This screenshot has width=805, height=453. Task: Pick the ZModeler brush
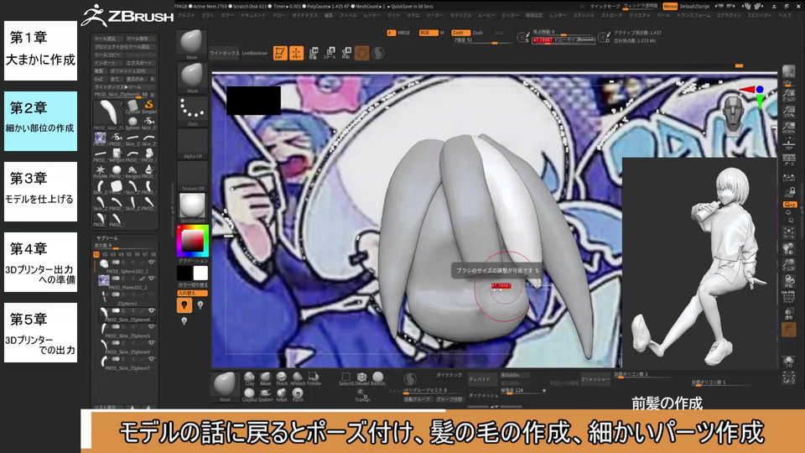click(x=362, y=379)
